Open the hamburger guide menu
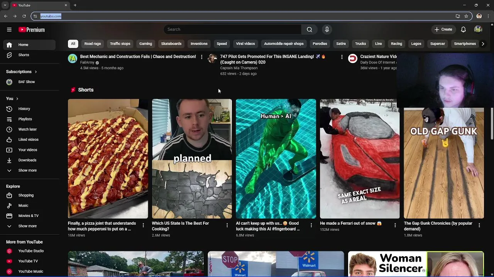 [9, 30]
